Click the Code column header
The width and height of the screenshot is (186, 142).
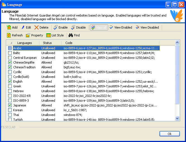tap(69, 43)
